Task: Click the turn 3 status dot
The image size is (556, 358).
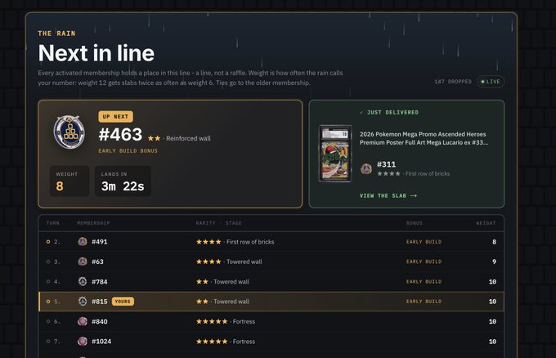Action: point(48,262)
